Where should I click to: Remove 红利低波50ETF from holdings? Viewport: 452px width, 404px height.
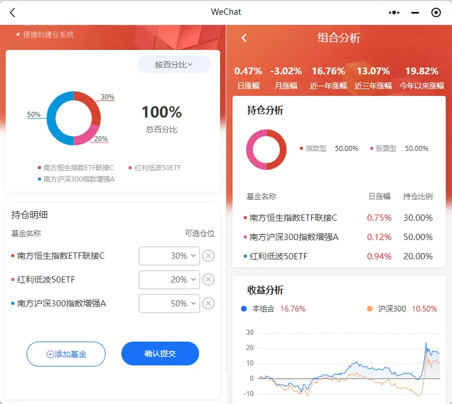coord(208,279)
